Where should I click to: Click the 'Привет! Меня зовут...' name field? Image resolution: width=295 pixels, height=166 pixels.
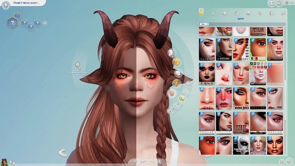[x=26, y=3]
